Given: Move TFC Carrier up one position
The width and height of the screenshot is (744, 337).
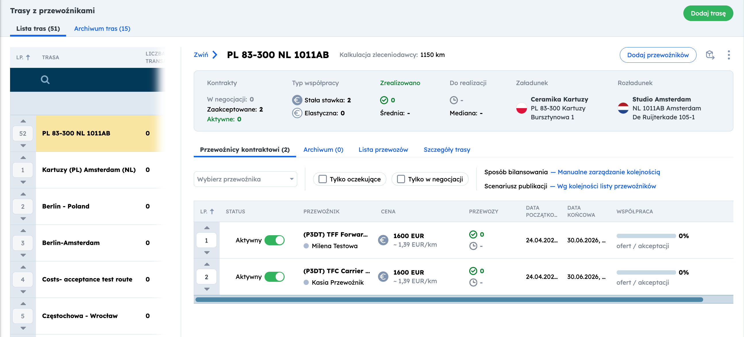Looking at the screenshot, I should [x=207, y=264].
